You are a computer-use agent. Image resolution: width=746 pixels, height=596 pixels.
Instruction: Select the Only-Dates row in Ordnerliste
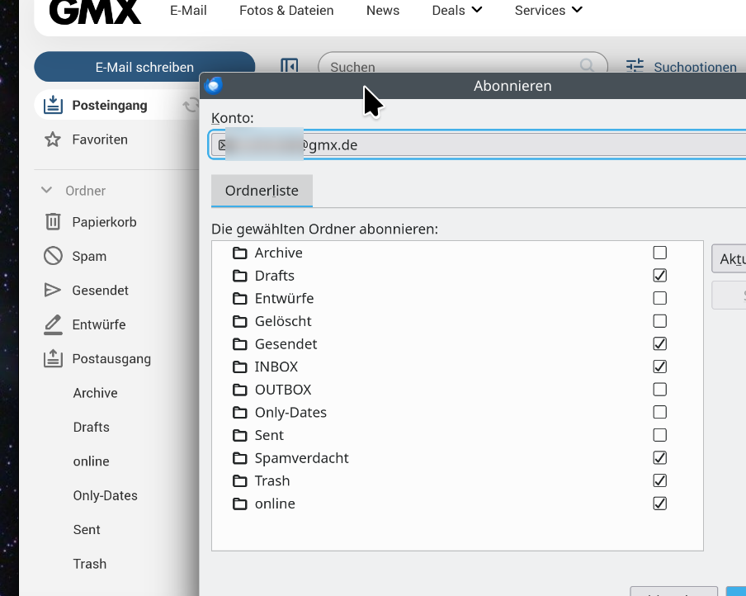457,412
